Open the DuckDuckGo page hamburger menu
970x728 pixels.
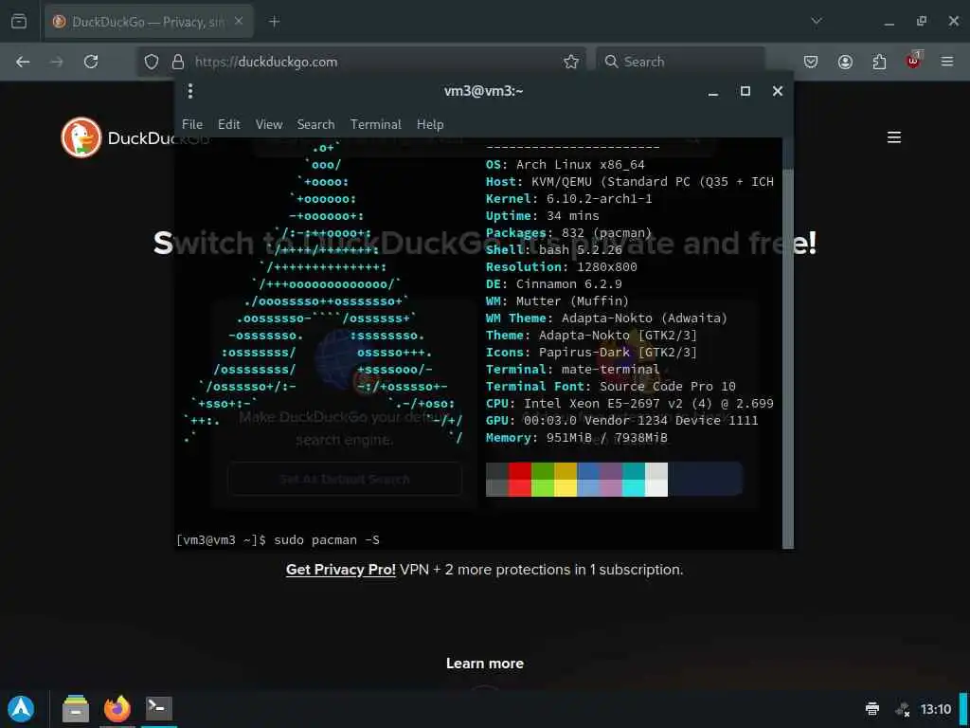click(x=894, y=137)
